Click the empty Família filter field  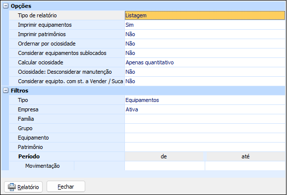click(x=205, y=119)
